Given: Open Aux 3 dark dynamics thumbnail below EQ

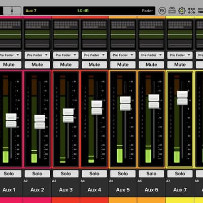Looking at the screenshot, I should (x=66, y=44).
